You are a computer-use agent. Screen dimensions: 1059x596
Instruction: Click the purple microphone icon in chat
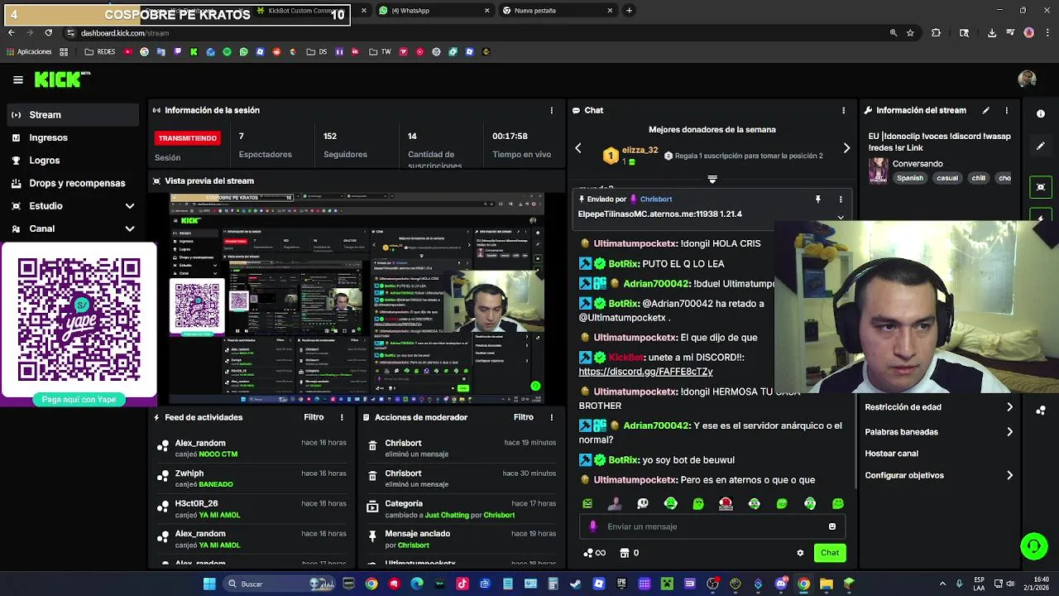(592, 526)
